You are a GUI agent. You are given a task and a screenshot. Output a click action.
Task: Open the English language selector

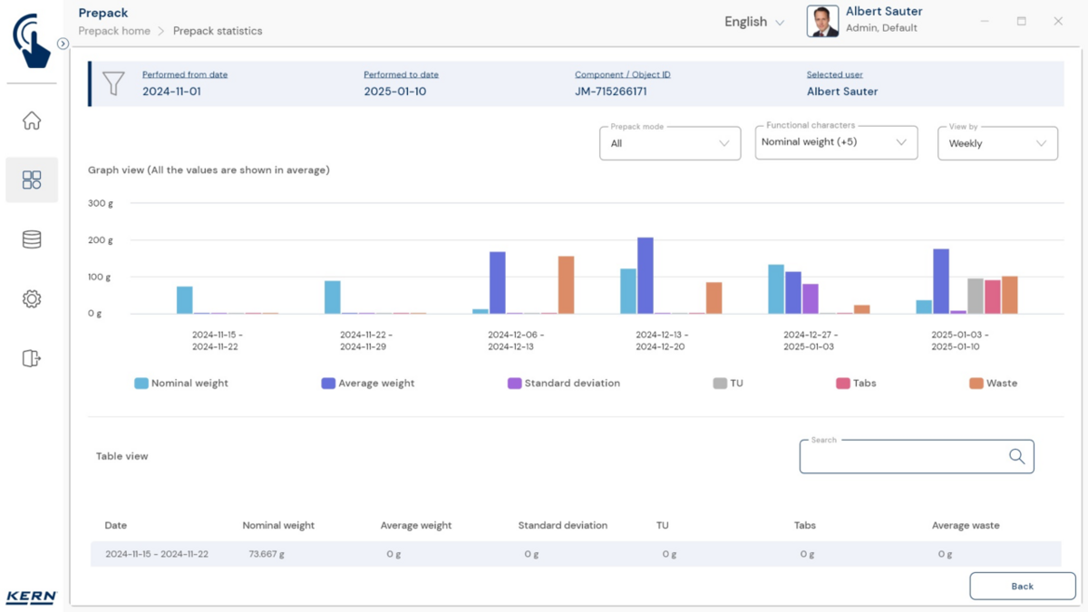point(753,22)
